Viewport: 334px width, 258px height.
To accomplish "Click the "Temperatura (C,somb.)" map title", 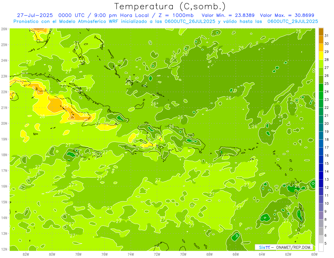I will click(x=170, y=6).
